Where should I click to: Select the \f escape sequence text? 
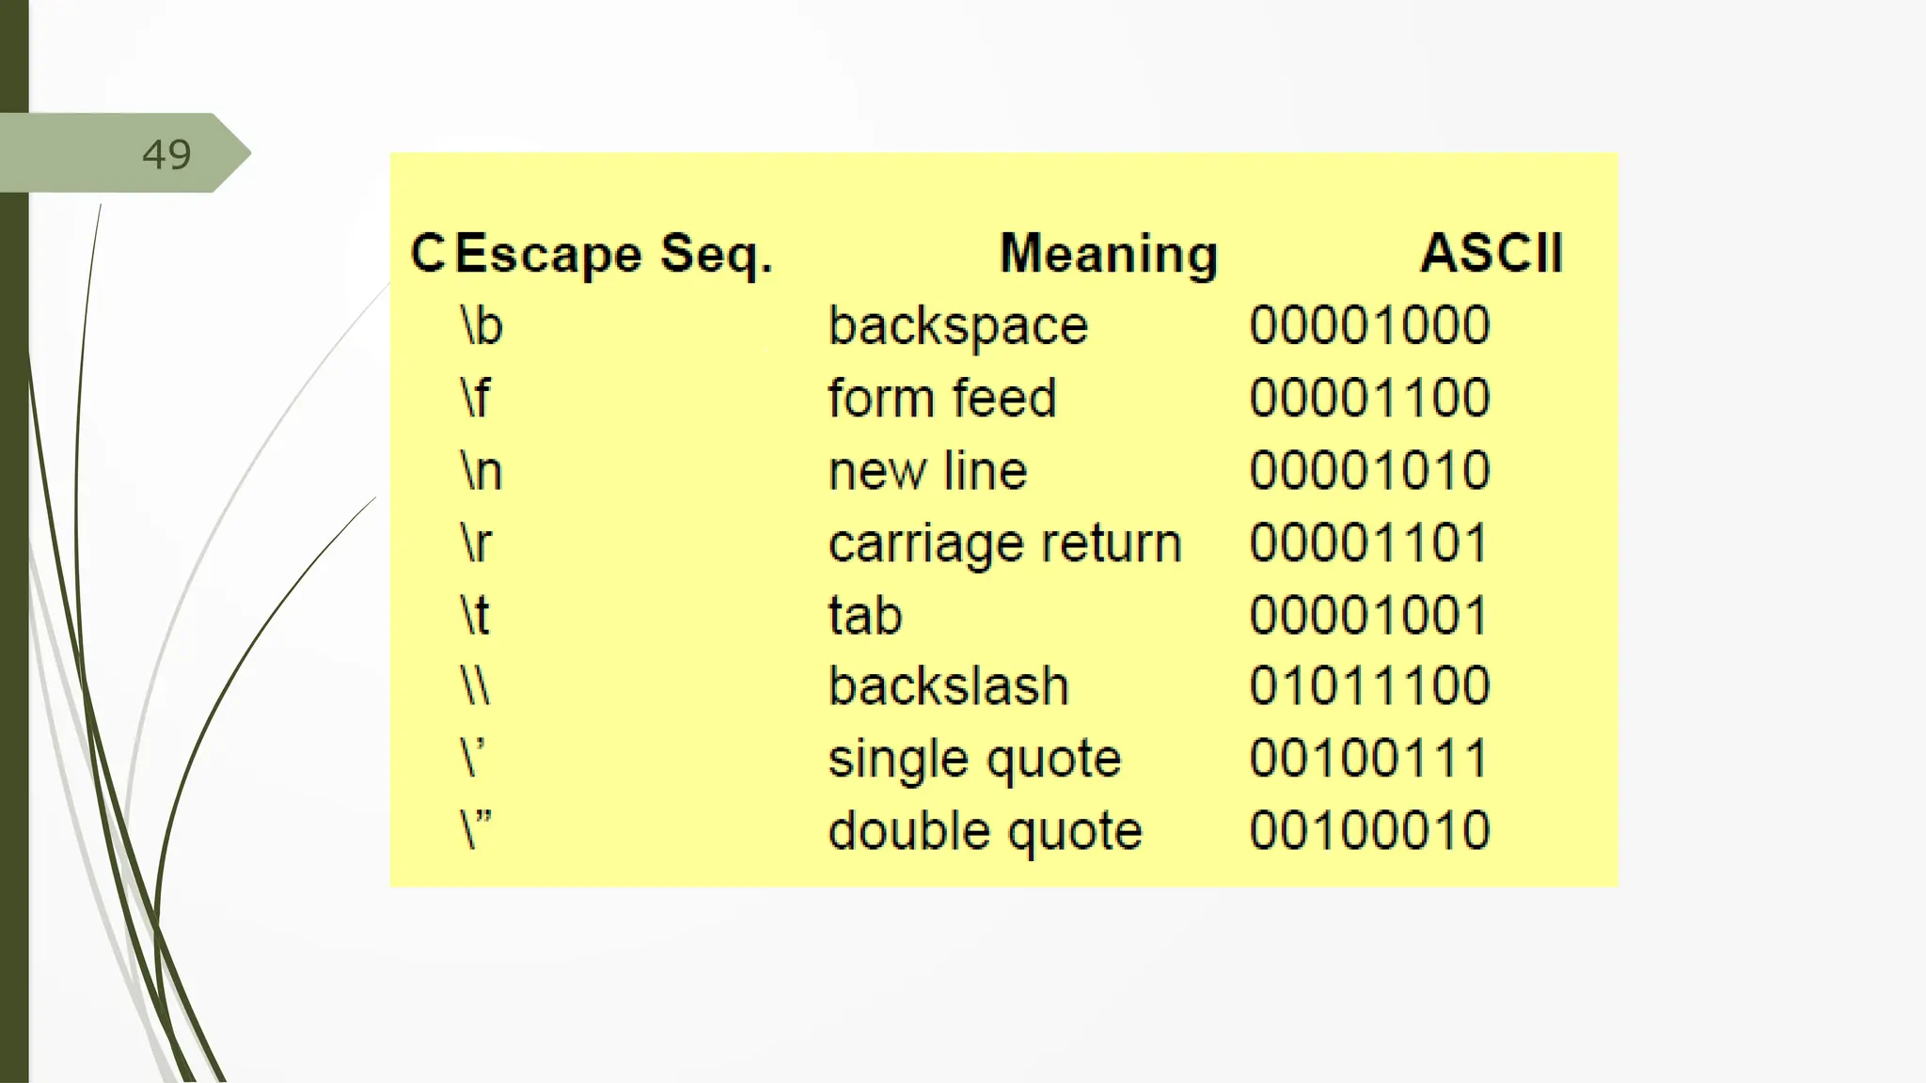click(x=475, y=399)
